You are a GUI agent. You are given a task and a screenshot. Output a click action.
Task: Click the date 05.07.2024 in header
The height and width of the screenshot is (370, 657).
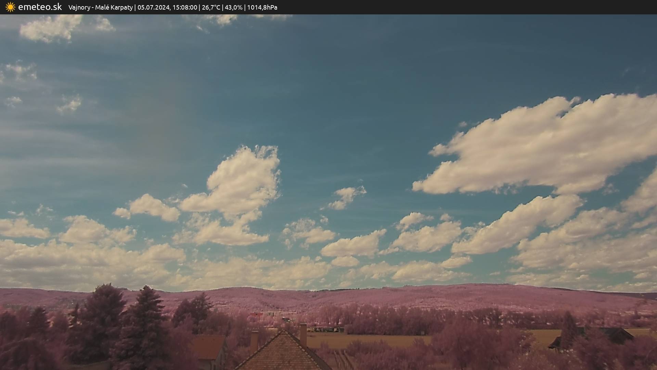[153, 8]
